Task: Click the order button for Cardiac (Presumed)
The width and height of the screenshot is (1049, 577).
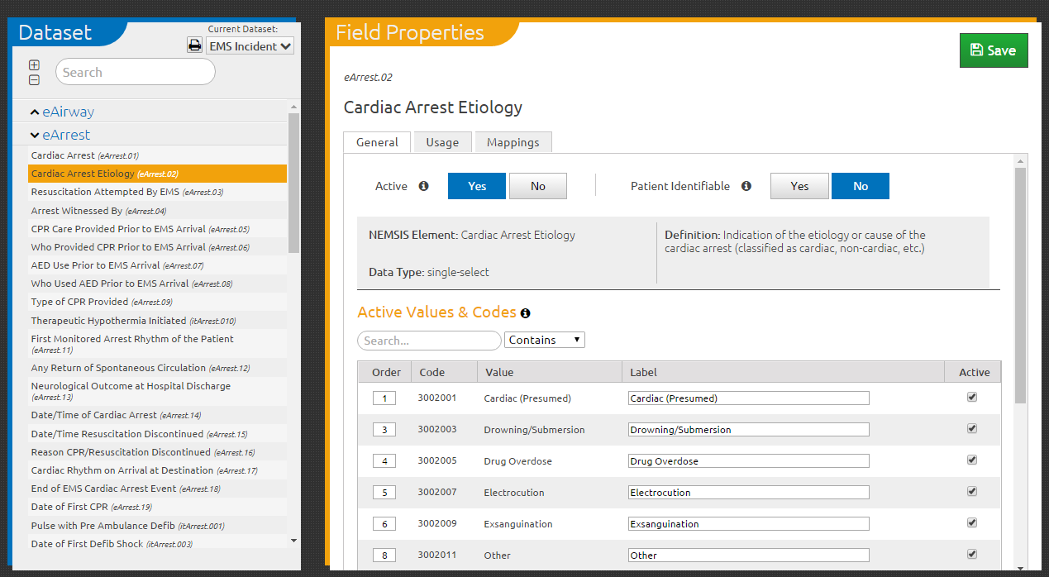Action: [x=384, y=398]
